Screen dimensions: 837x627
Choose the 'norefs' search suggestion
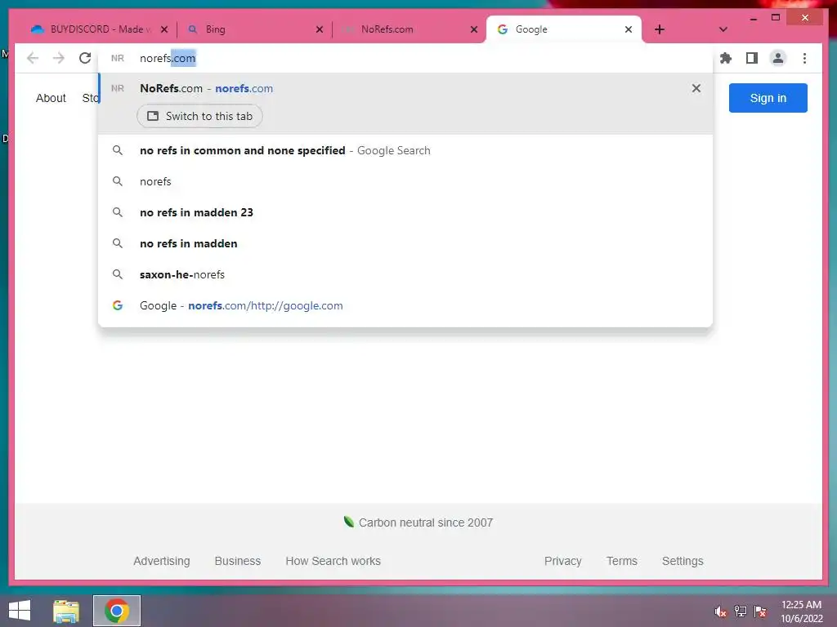(405, 181)
